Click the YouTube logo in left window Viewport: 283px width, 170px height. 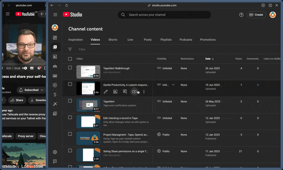(25, 14)
